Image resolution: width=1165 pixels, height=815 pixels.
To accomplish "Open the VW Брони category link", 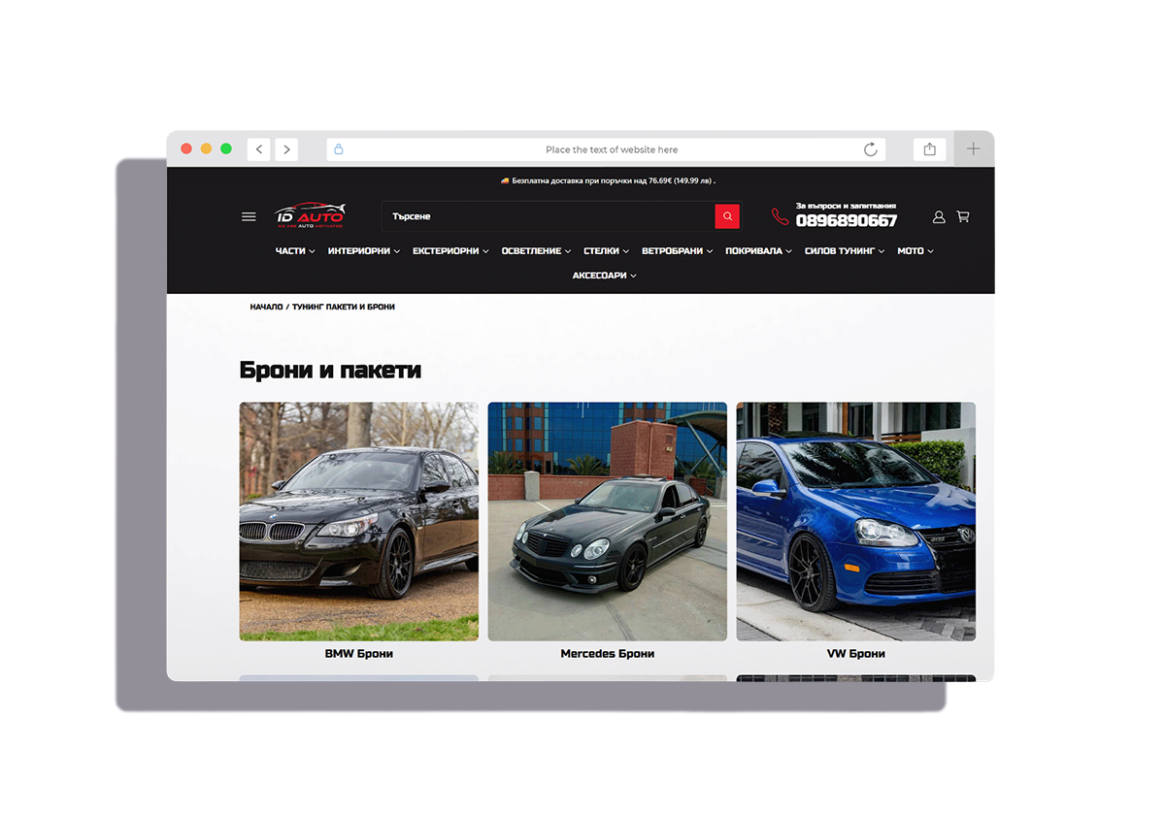I will click(x=856, y=654).
